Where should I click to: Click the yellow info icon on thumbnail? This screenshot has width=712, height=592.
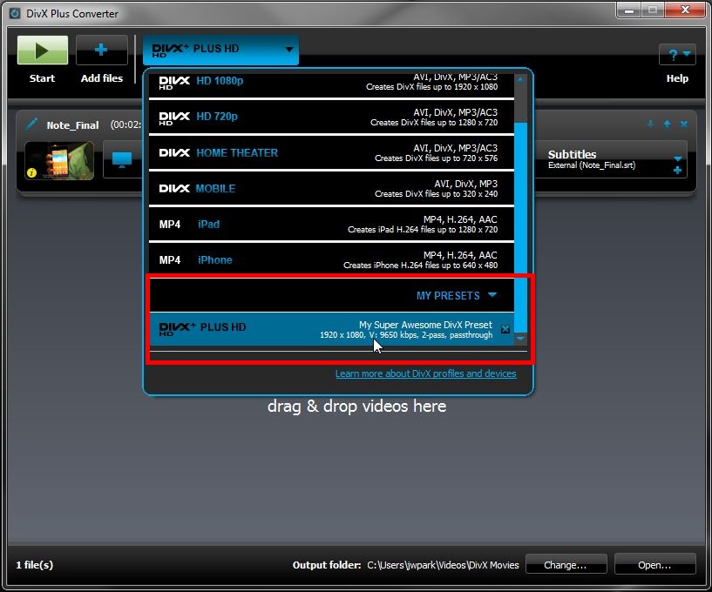tap(32, 172)
